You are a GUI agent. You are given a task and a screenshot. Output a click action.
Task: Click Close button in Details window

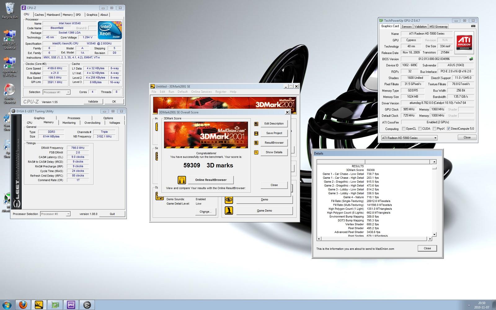click(427, 248)
